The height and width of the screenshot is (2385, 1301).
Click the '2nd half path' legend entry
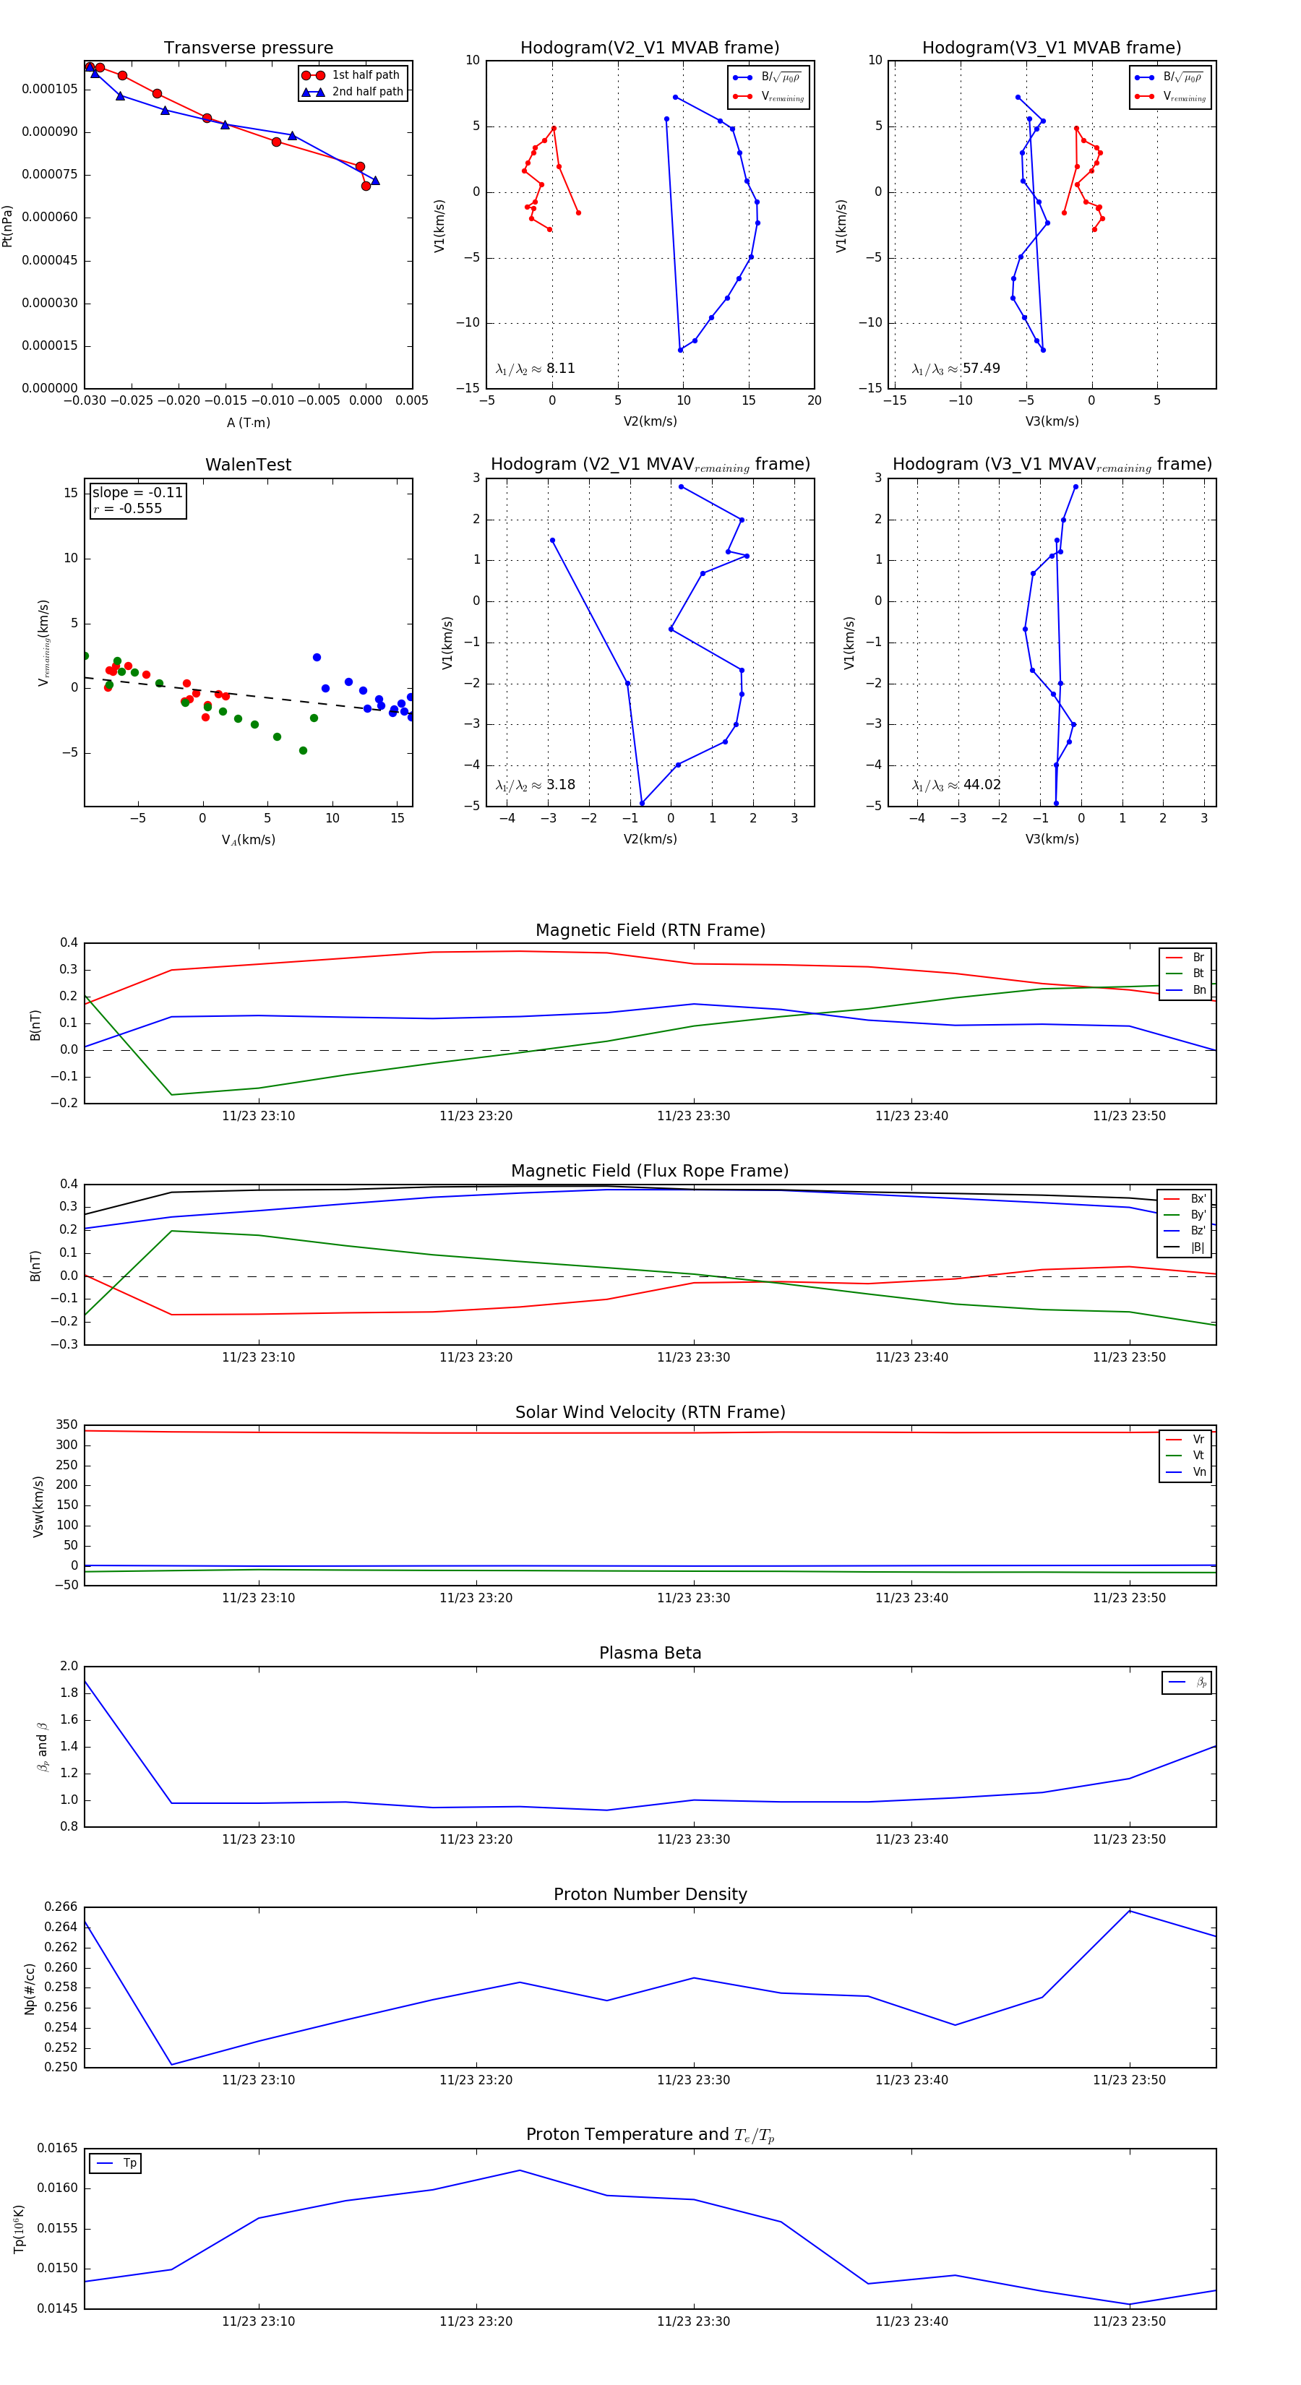click(x=353, y=92)
